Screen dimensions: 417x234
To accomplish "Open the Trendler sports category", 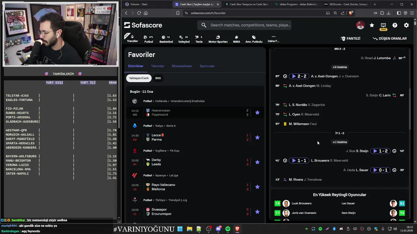I will (x=132, y=38).
